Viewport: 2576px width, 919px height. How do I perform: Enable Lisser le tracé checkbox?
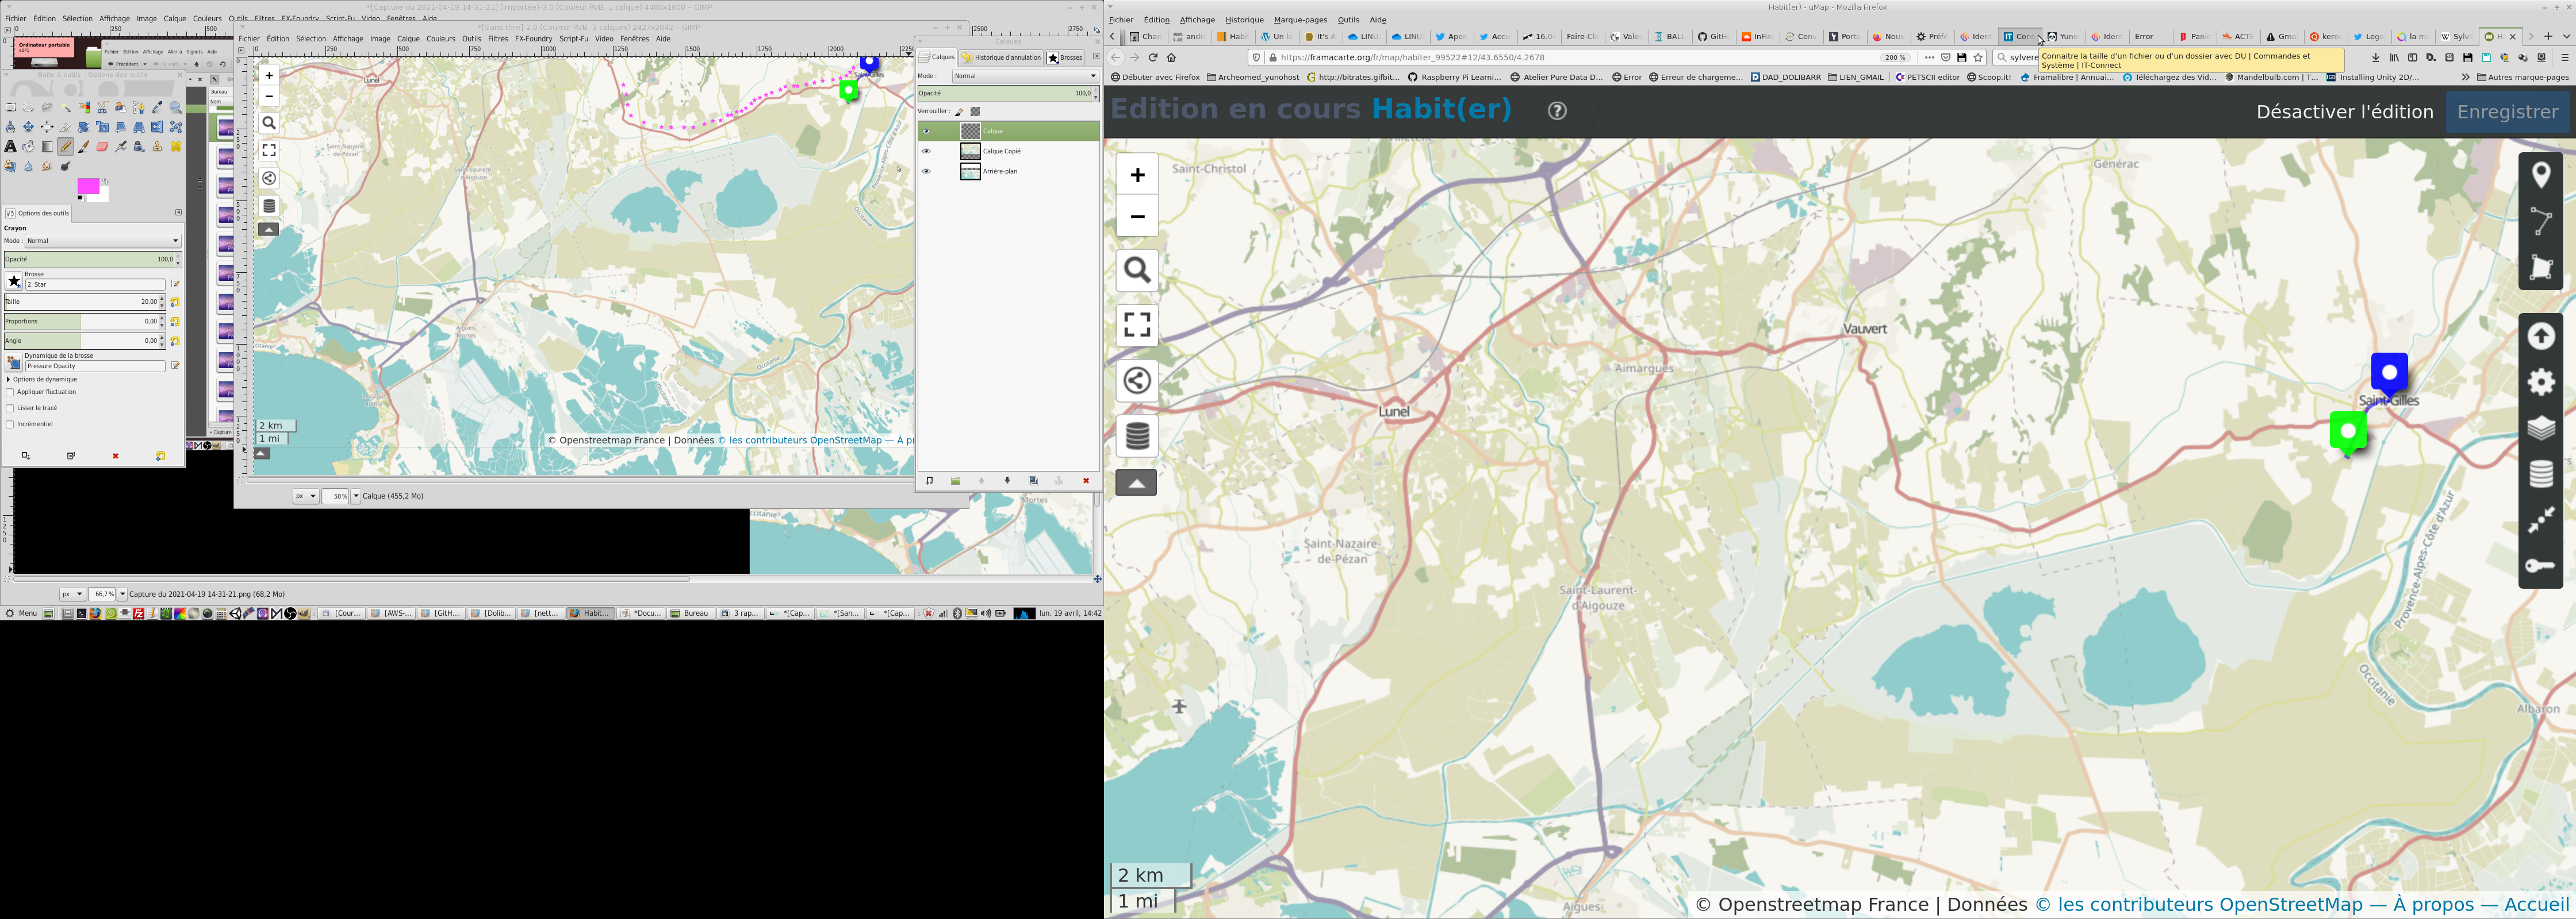point(10,408)
